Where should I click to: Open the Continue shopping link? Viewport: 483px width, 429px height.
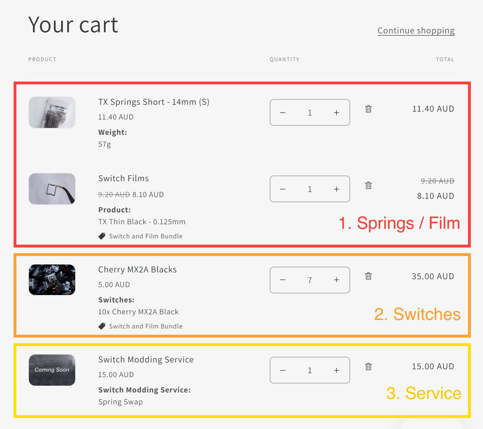(x=416, y=31)
